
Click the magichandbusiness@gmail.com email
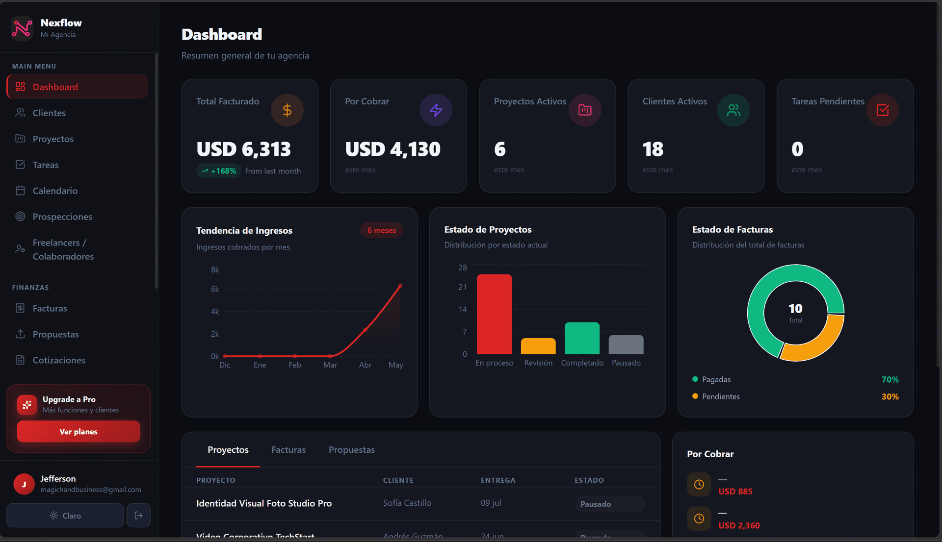click(91, 490)
